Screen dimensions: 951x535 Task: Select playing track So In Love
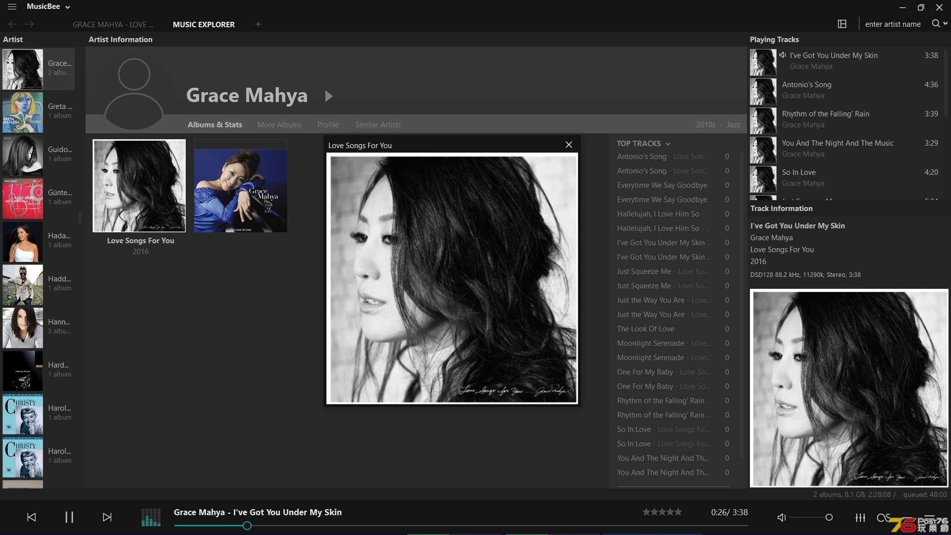click(845, 178)
